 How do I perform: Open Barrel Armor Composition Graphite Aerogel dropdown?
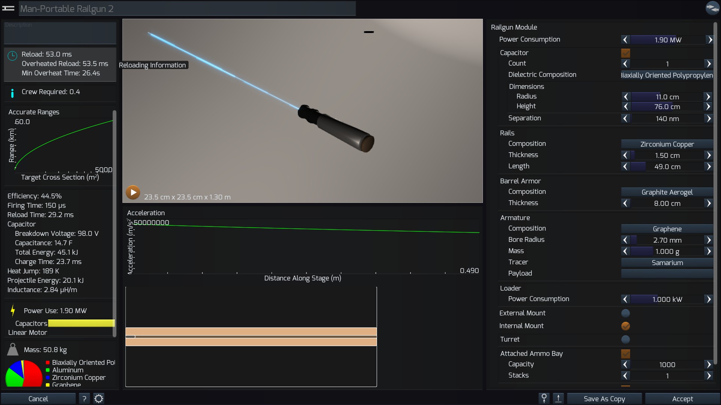(x=667, y=192)
